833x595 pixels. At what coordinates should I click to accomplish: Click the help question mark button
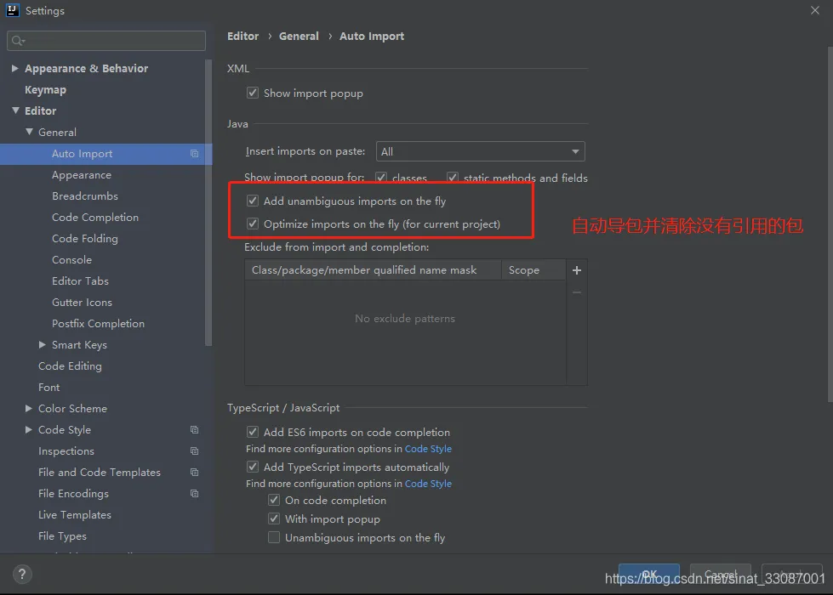(x=22, y=574)
